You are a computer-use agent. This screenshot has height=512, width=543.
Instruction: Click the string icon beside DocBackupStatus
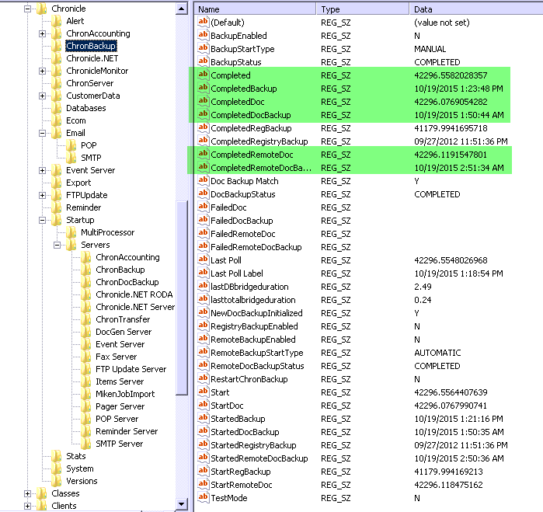(x=203, y=193)
